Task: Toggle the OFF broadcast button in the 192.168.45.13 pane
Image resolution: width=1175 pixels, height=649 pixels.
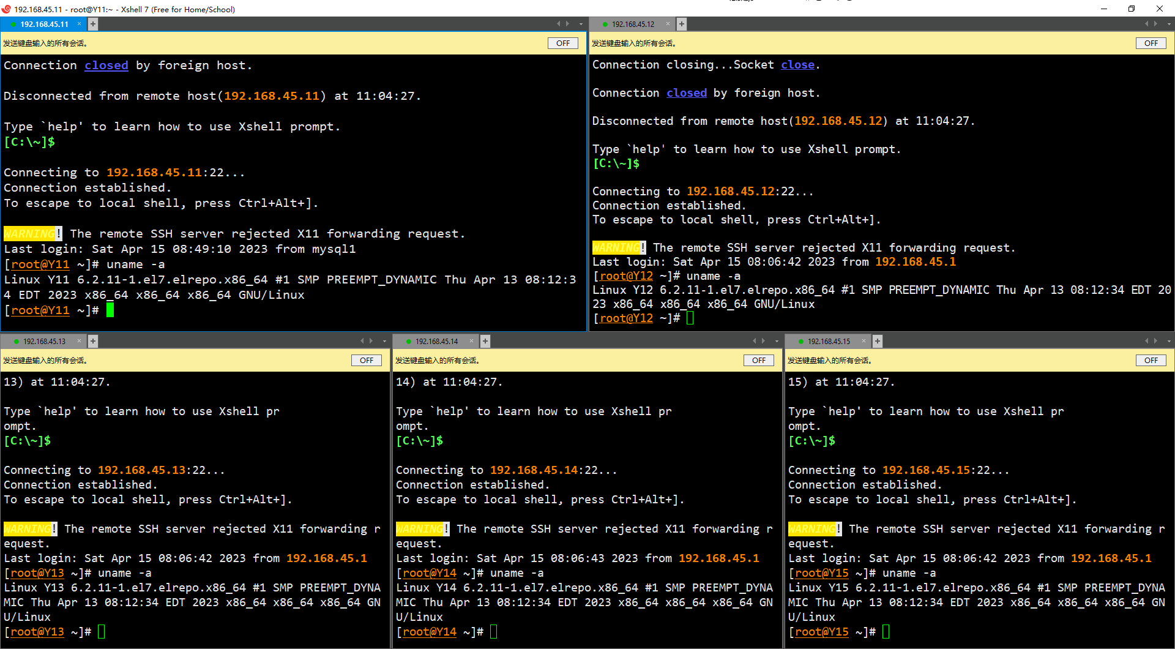Action: click(366, 361)
